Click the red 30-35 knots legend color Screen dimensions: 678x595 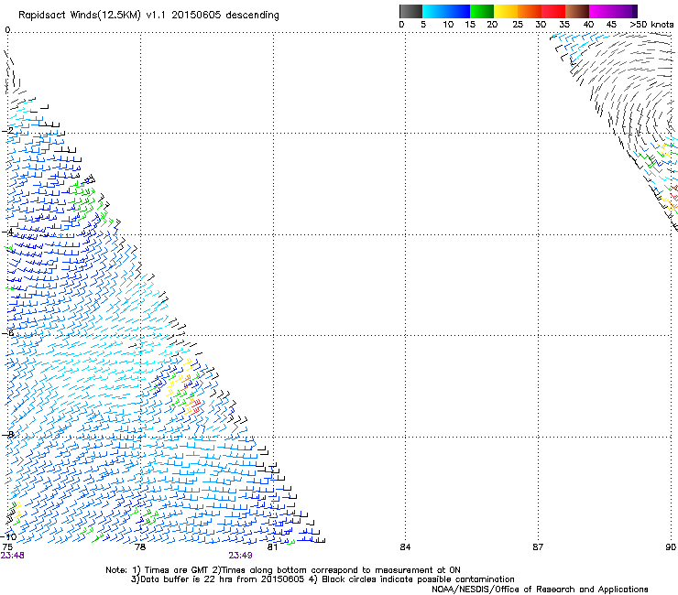(553, 11)
